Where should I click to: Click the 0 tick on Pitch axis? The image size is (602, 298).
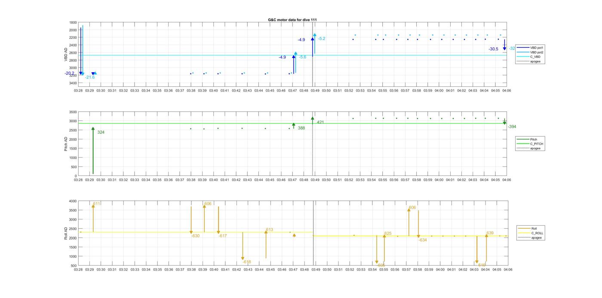76,176
